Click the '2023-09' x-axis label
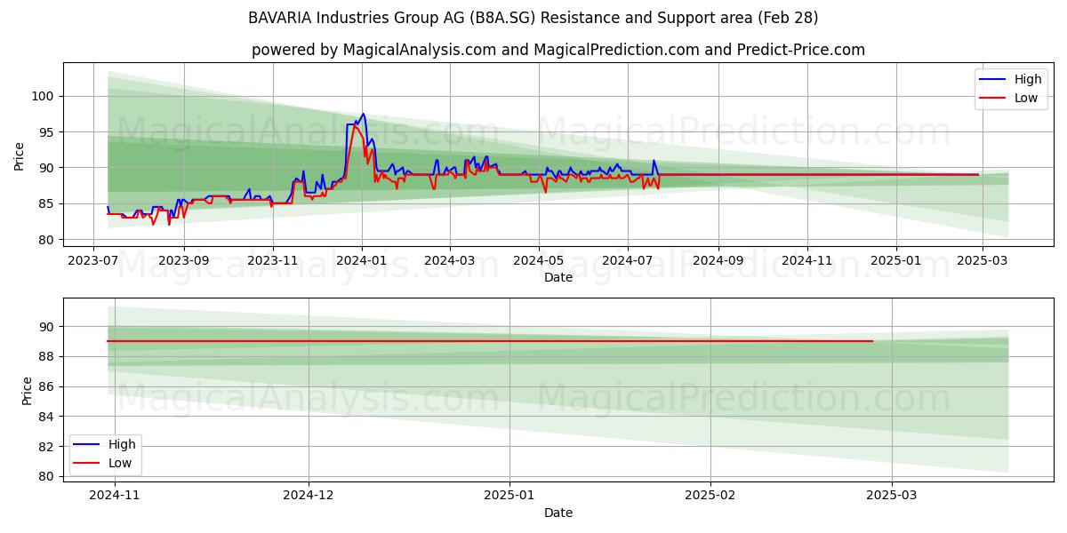This screenshot has width=1067, height=533. point(184,262)
